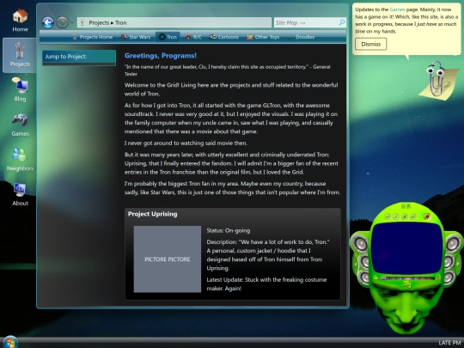The width and height of the screenshot is (464, 348).
Task: Click the right arrow on player's side
Action: tap(458, 264)
